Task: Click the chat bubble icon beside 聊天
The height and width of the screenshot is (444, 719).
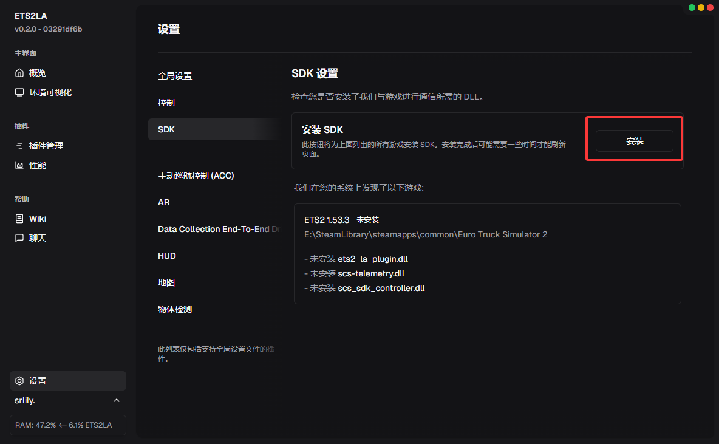Action: point(19,238)
